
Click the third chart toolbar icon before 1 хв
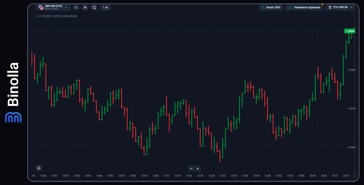click(x=94, y=7)
